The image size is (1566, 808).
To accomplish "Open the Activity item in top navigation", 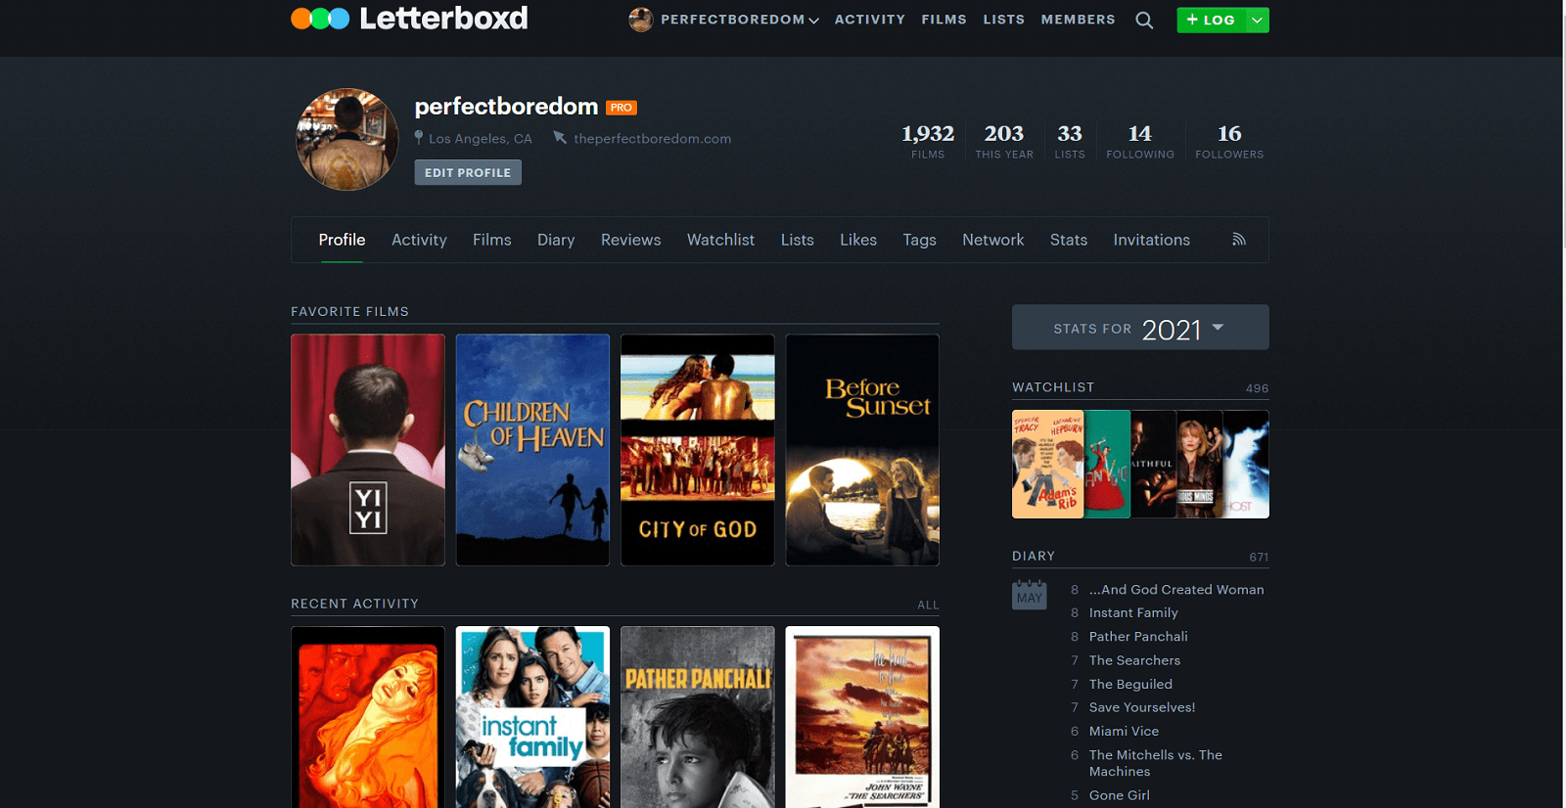I will point(870,20).
